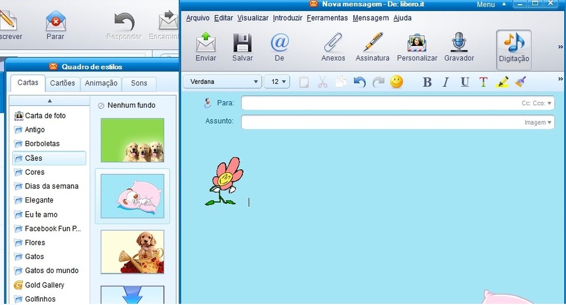Screen dimensions: 566x305
Task: Open the font size 12 dropdown
Action: tap(277, 82)
